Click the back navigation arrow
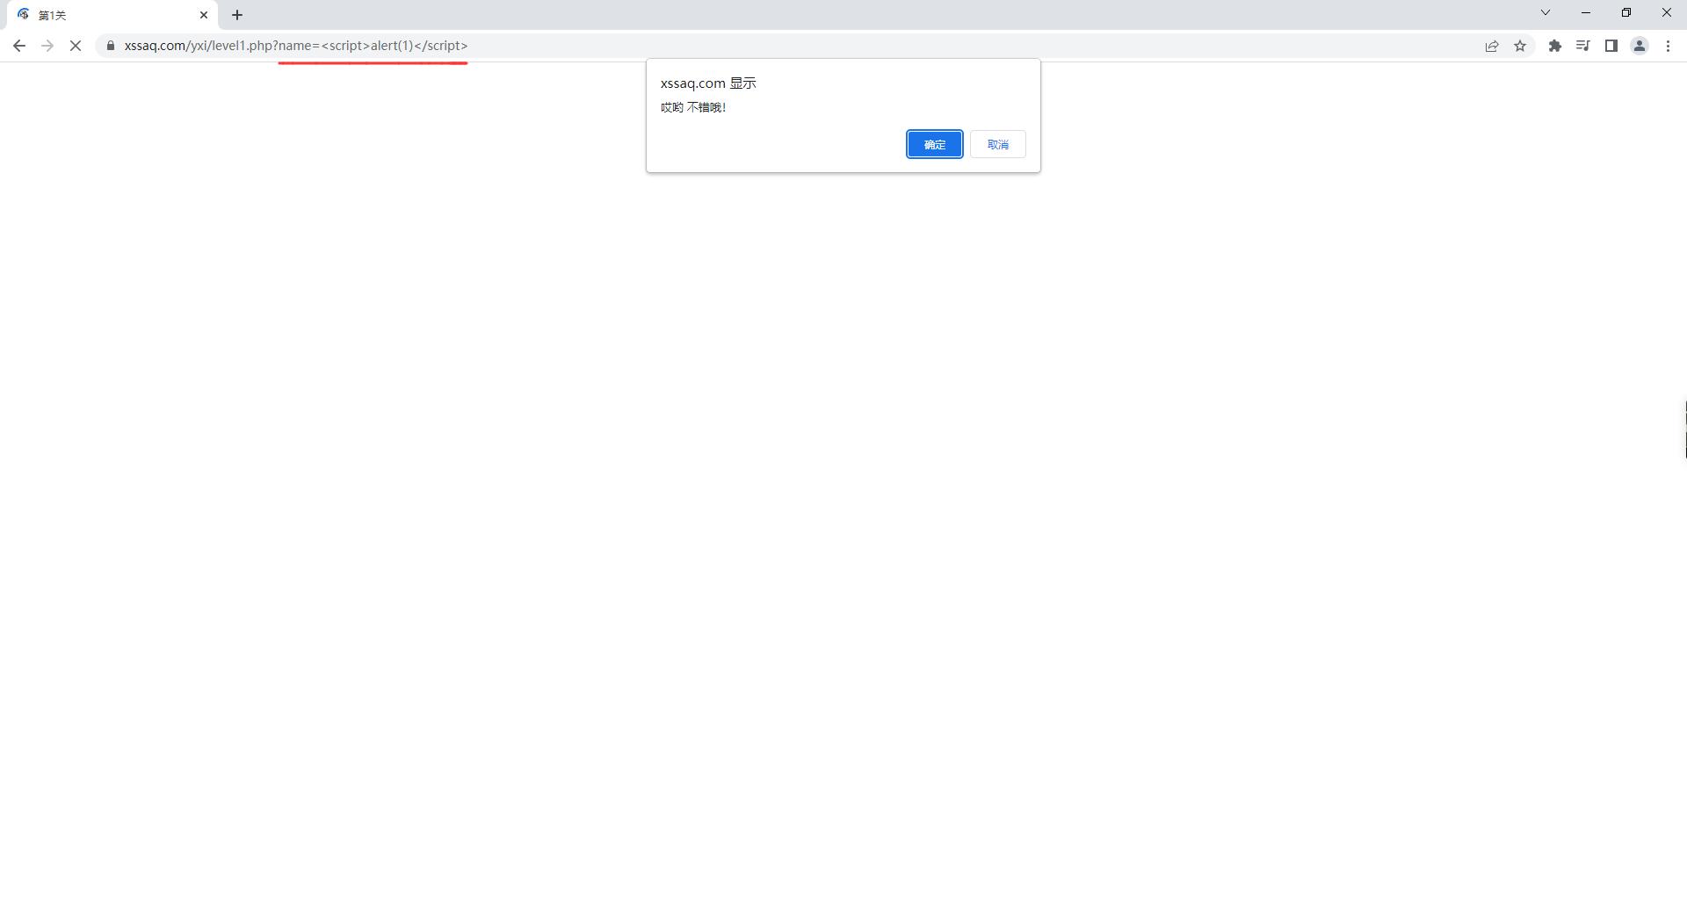Screen dimensions: 1687x912 pos(19,46)
